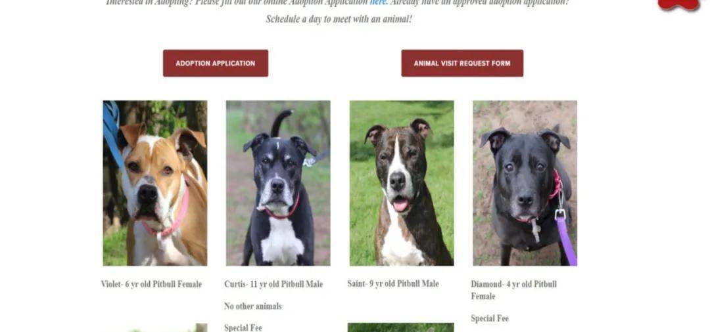This screenshot has height=332, width=710.
Task: Open Saint's brindle dog photo
Action: click(x=402, y=183)
